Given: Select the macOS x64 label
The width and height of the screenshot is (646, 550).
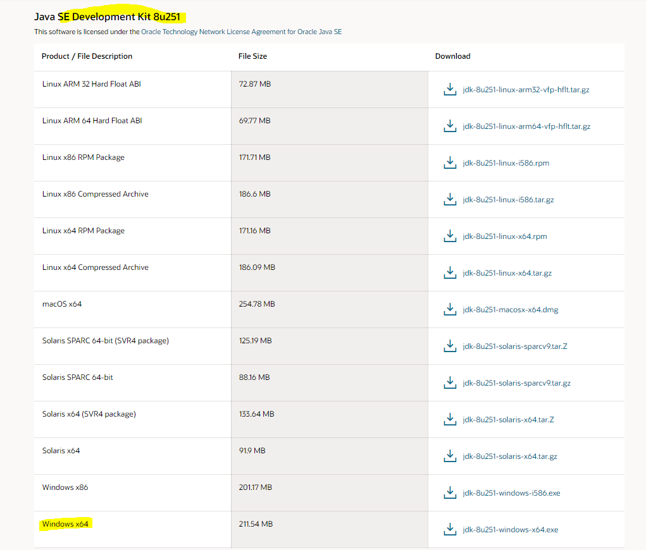Looking at the screenshot, I should click(62, 304).
